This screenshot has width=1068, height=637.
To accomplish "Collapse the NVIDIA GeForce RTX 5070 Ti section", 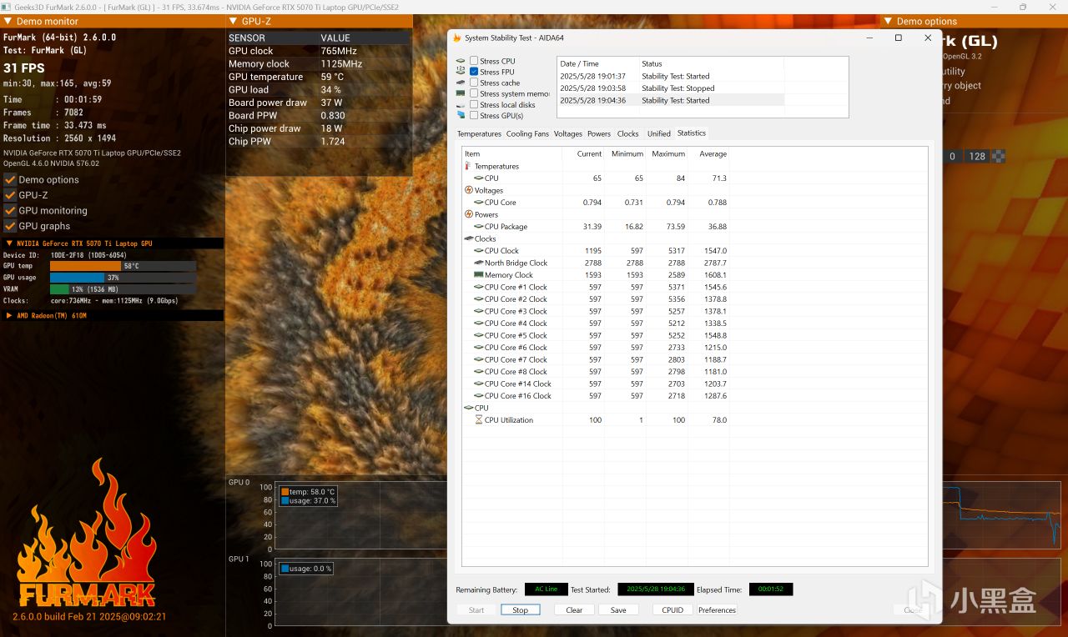I will pyautogui.click(x=9, y=243).
